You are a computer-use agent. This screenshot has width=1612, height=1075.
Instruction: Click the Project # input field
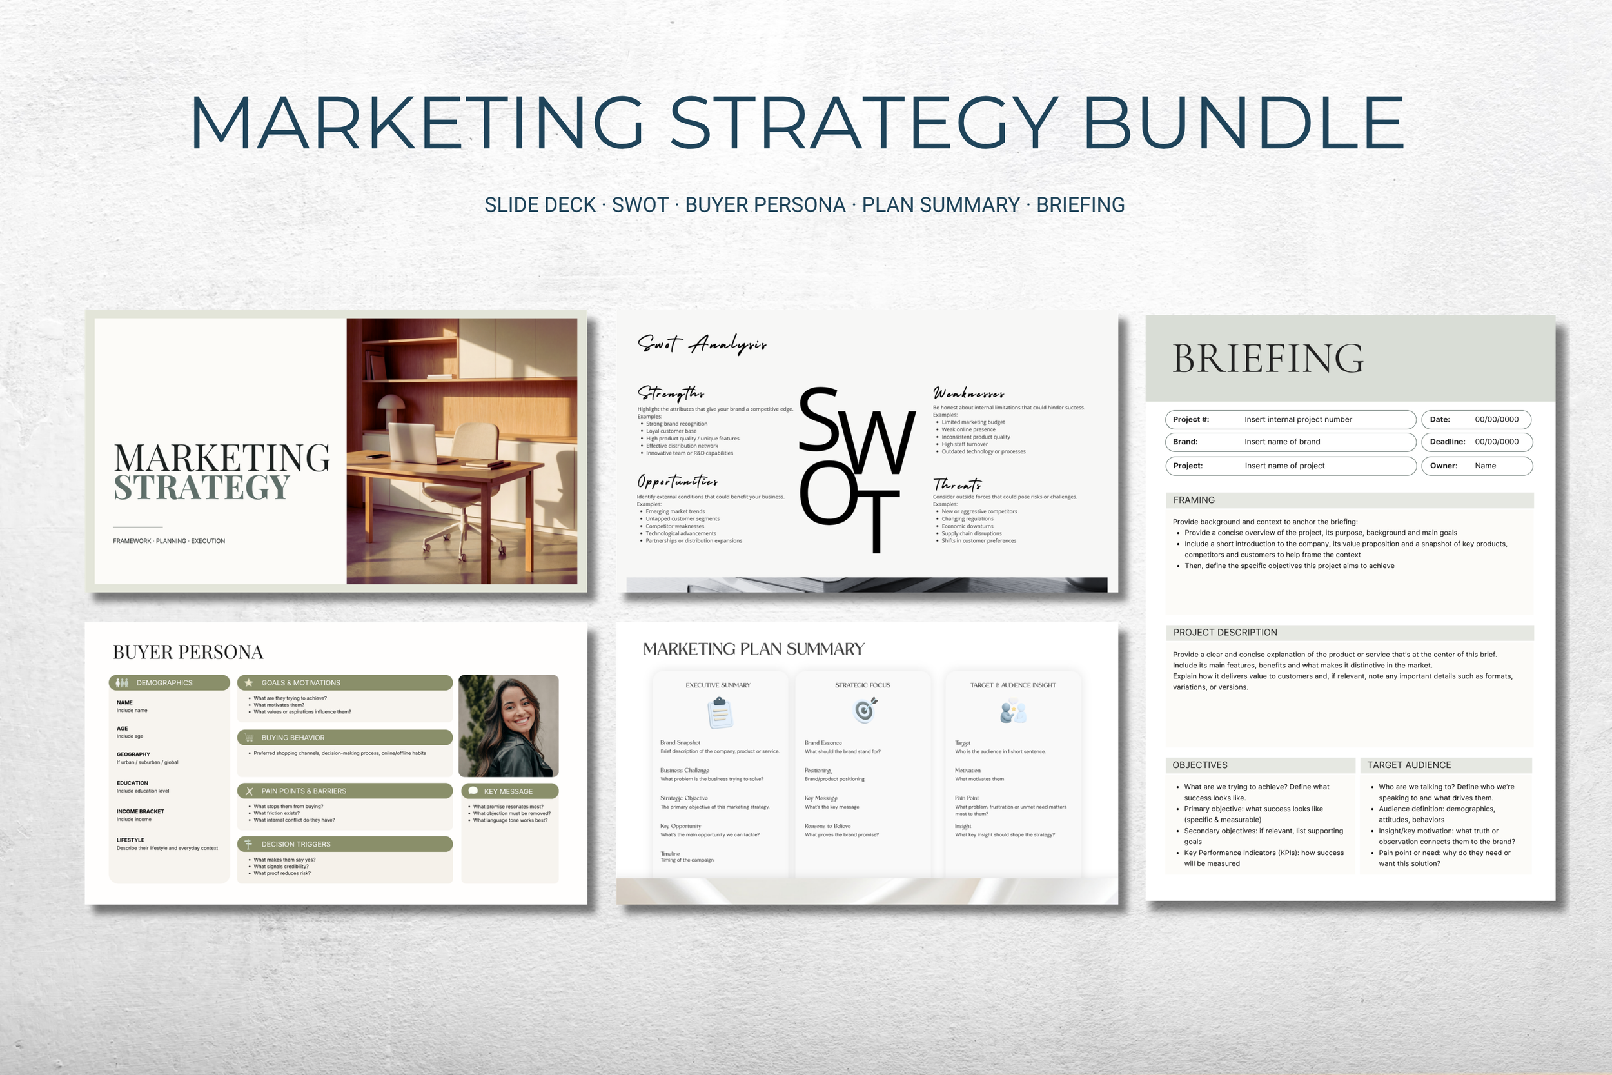coord(1290,420)
